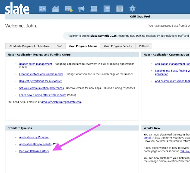Open the Reader stacked-list icon
Screen dimensions: 190x173
[x=107, y=9]
